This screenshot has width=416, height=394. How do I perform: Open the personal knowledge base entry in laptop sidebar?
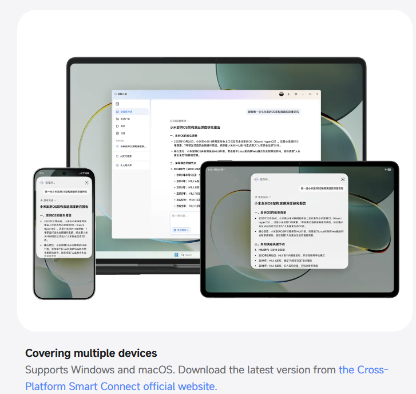pos(132,165)
